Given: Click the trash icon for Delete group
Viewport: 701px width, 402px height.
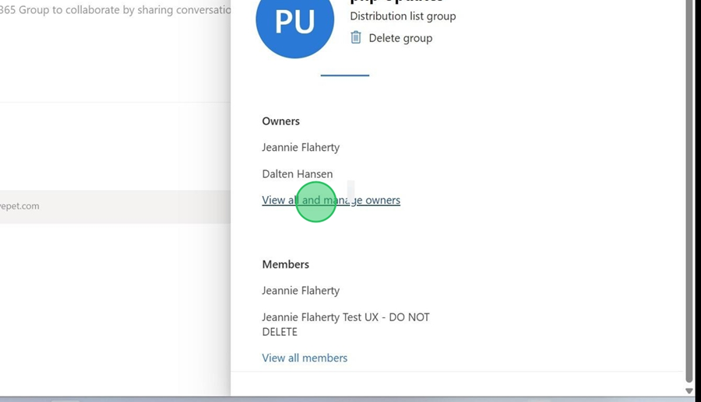Looking at the screenshot, I should coord(356,37).
